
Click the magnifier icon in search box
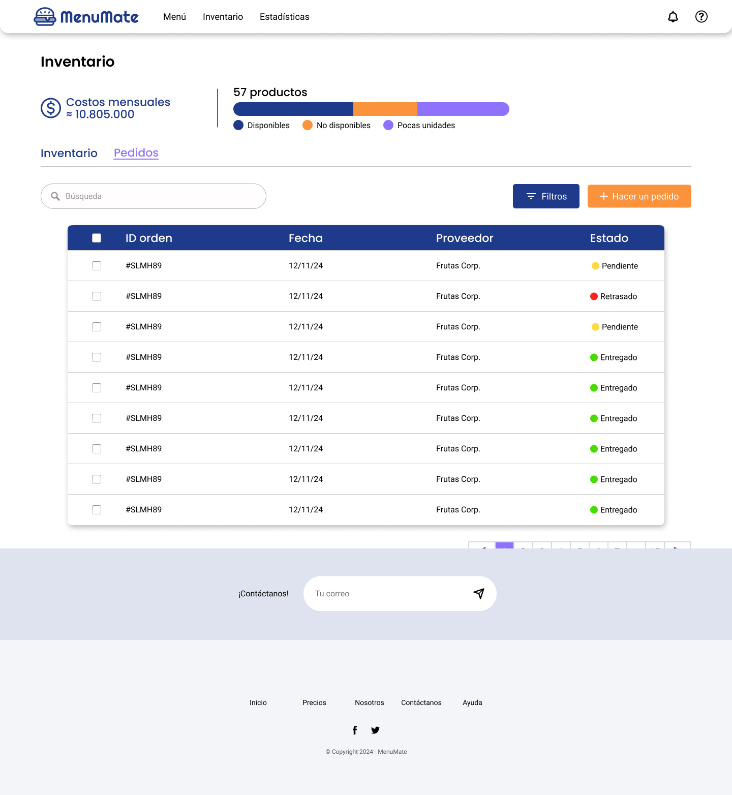point(55,196)
